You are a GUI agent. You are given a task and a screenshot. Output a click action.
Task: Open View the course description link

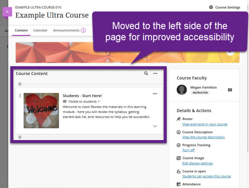pos(203,137)
